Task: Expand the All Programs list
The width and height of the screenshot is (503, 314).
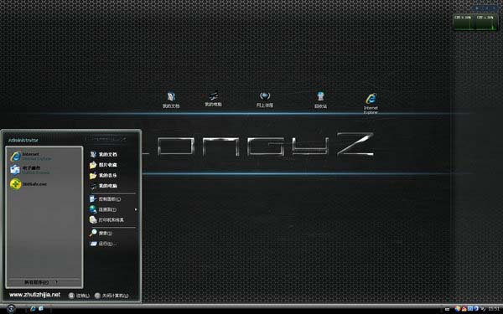Action: (x=41, y=282)
